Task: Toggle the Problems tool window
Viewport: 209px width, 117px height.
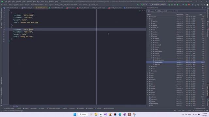Action: tap(80, 109)
